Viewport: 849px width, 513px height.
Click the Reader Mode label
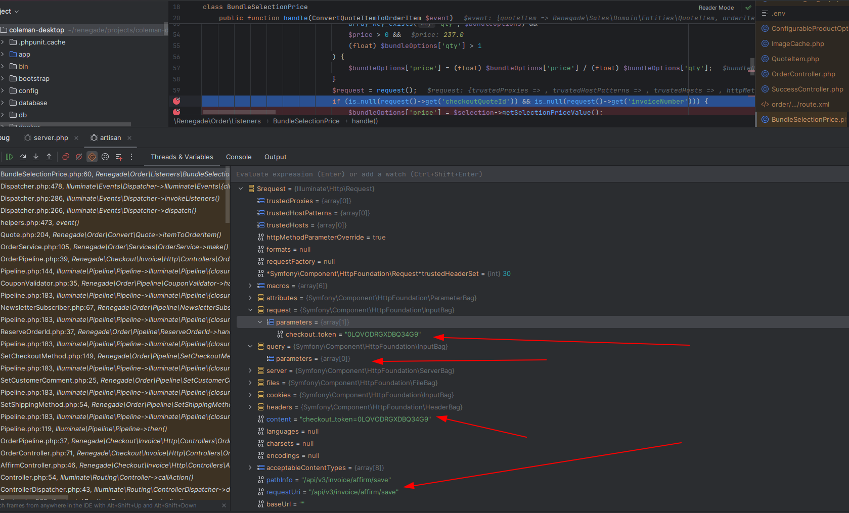[716, 8]
